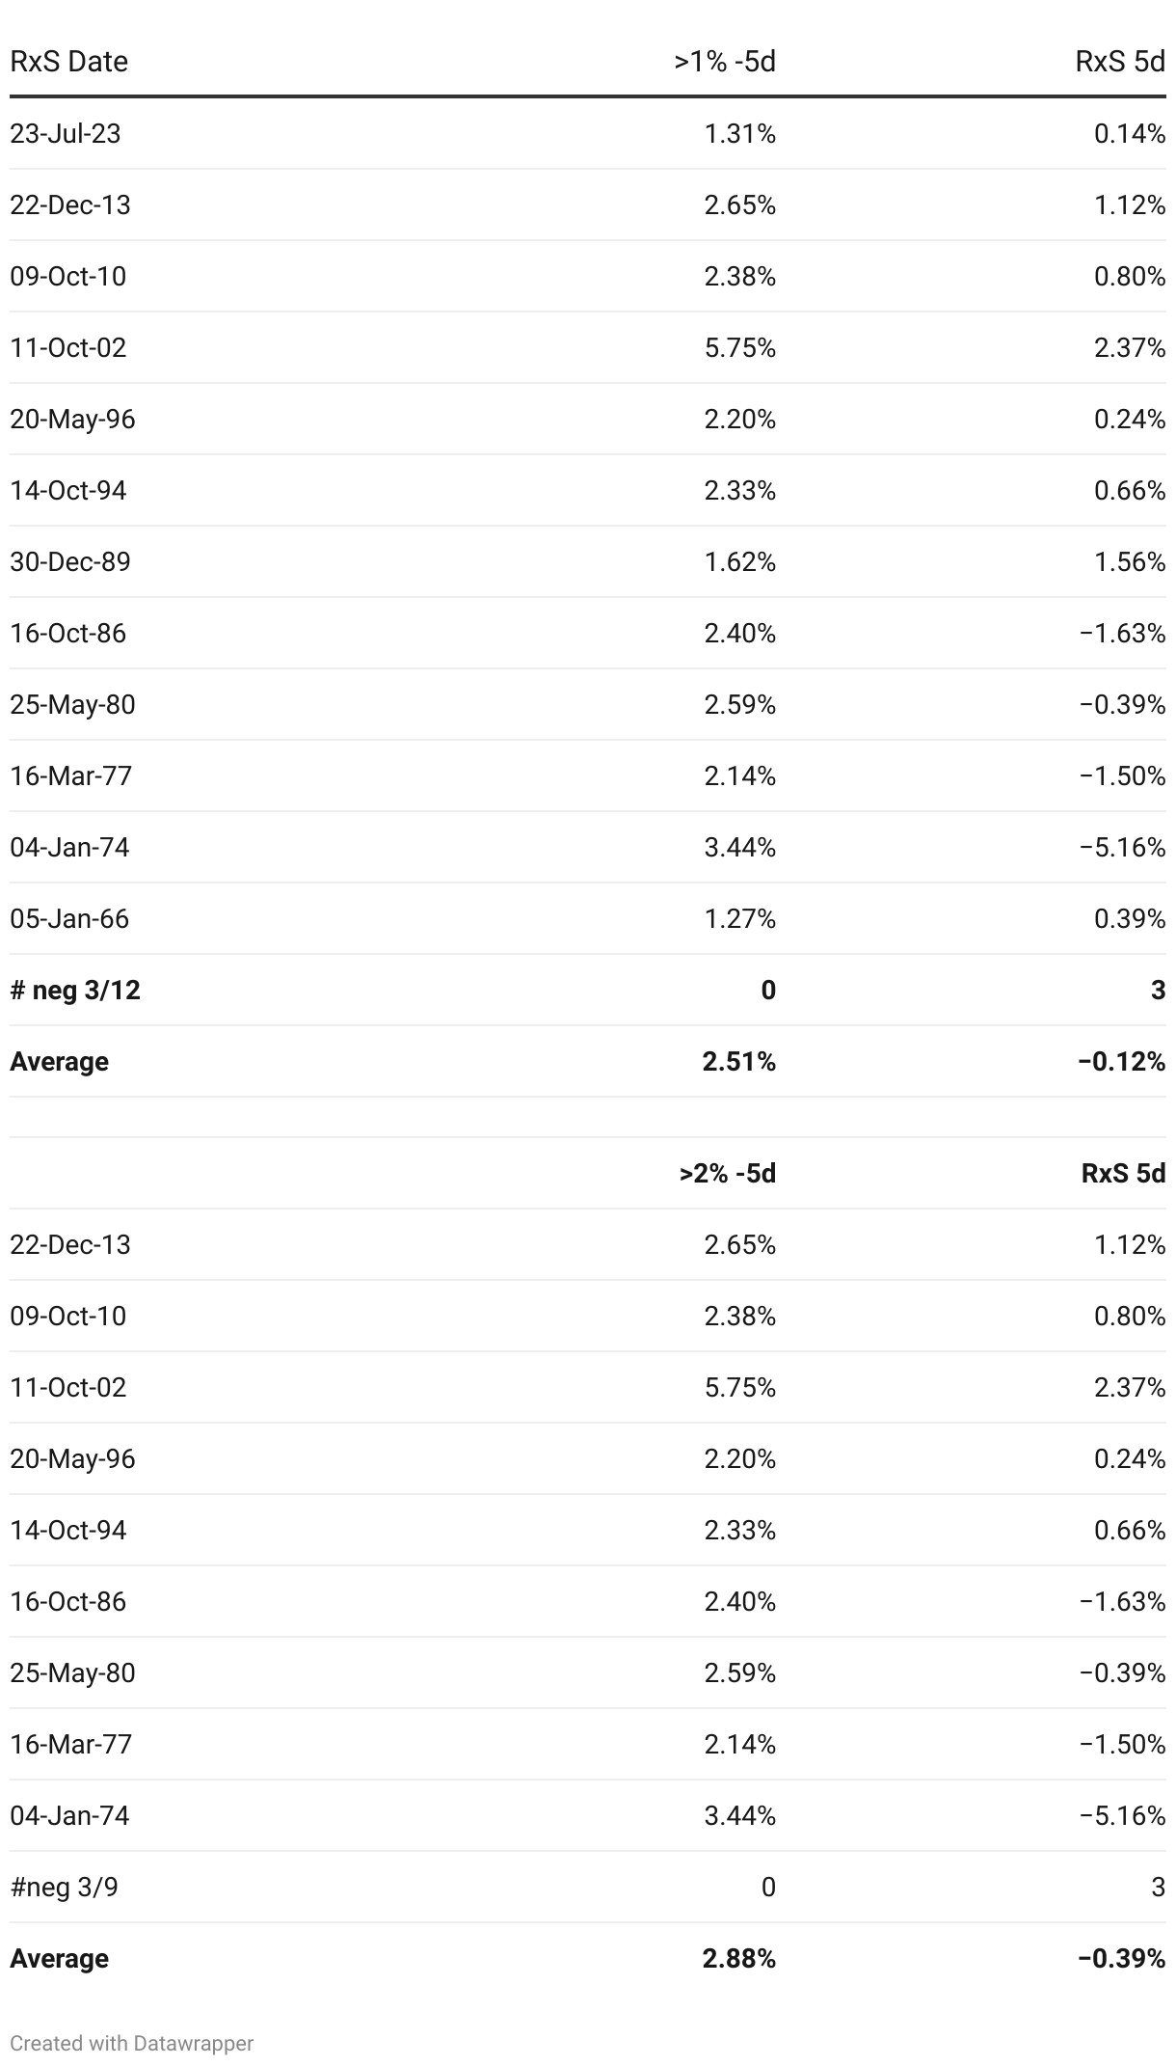Click the top RxS 5d column header
The width and height of the screenshot is (1176, 2066).
[x=1120, y=62]
